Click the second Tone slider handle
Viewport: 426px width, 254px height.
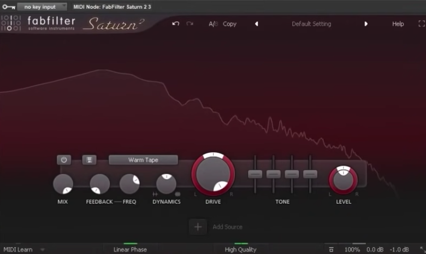(x=273, y=174)
